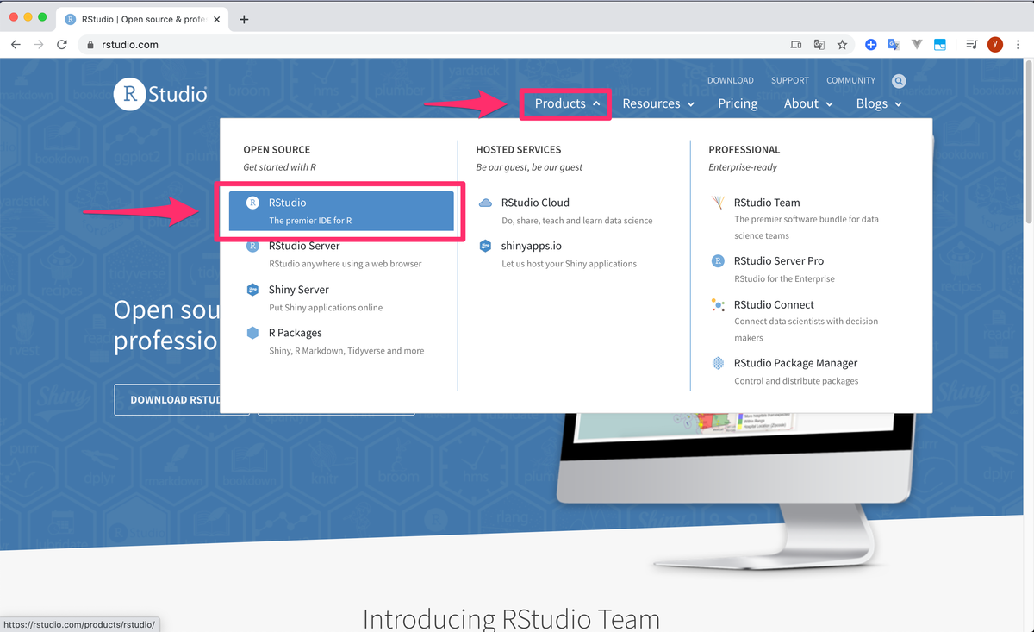Click the RStudio Cloud cloud icon

coord(485,203)
